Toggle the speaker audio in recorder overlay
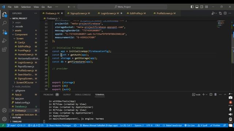Screen dimensions: 234x131 [230, 114]
